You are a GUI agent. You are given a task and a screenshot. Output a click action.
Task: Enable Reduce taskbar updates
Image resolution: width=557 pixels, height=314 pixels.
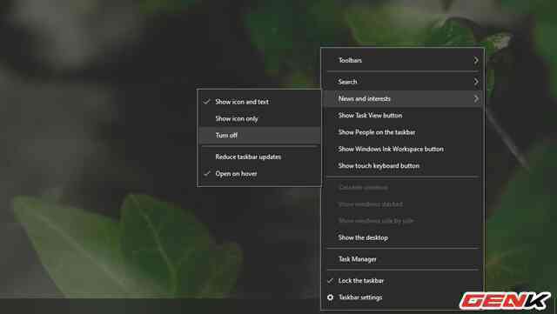point(259,157)
